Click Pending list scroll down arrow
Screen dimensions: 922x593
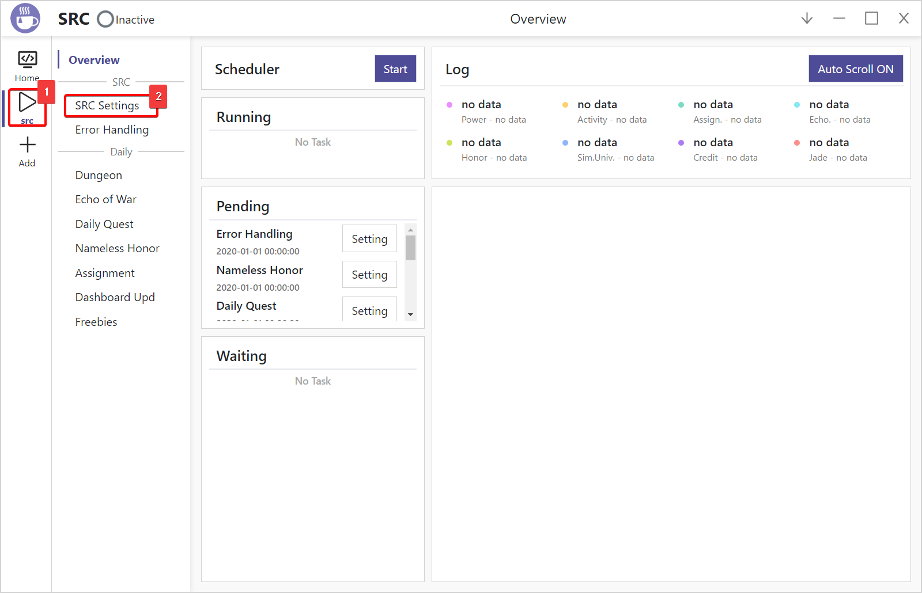410,314
